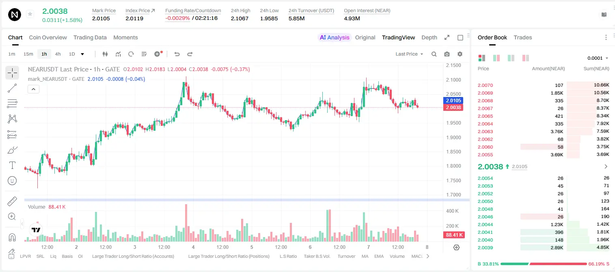Open the Last Price dropdown
This screenshot has height=272, width=615.
[409, 54]
